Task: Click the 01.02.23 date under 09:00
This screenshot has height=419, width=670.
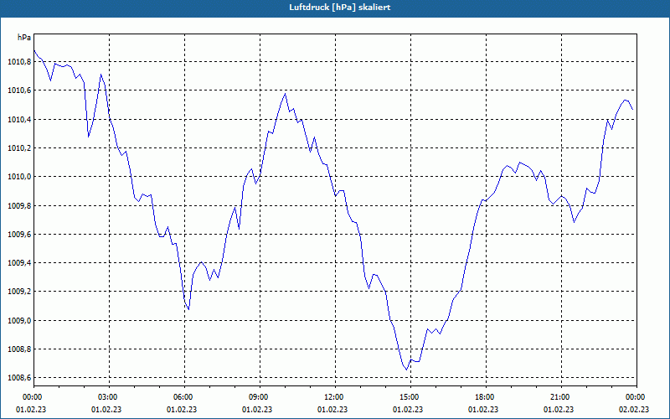Action: tap(257, 410)
